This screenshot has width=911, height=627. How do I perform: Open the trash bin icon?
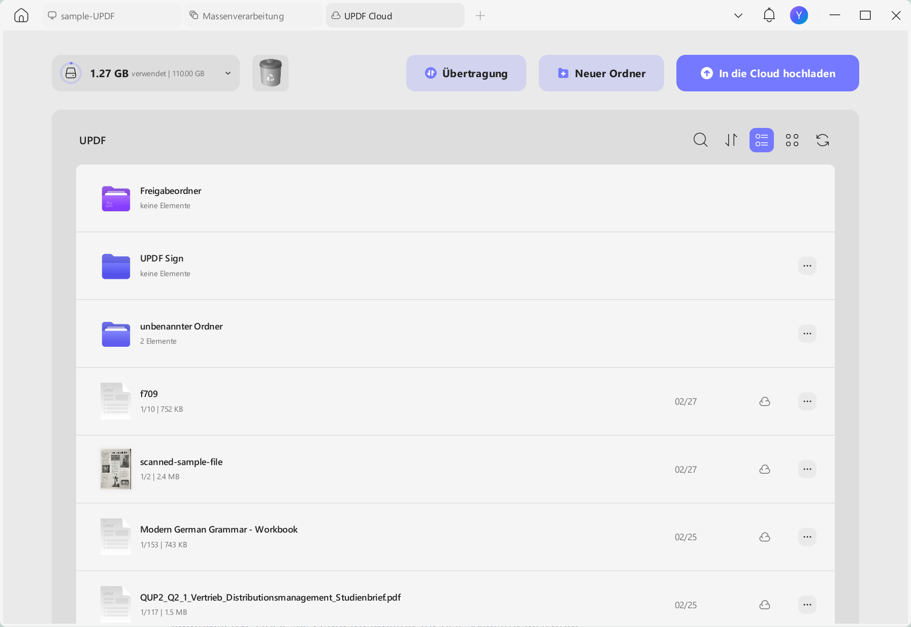[x=271, y=73]
